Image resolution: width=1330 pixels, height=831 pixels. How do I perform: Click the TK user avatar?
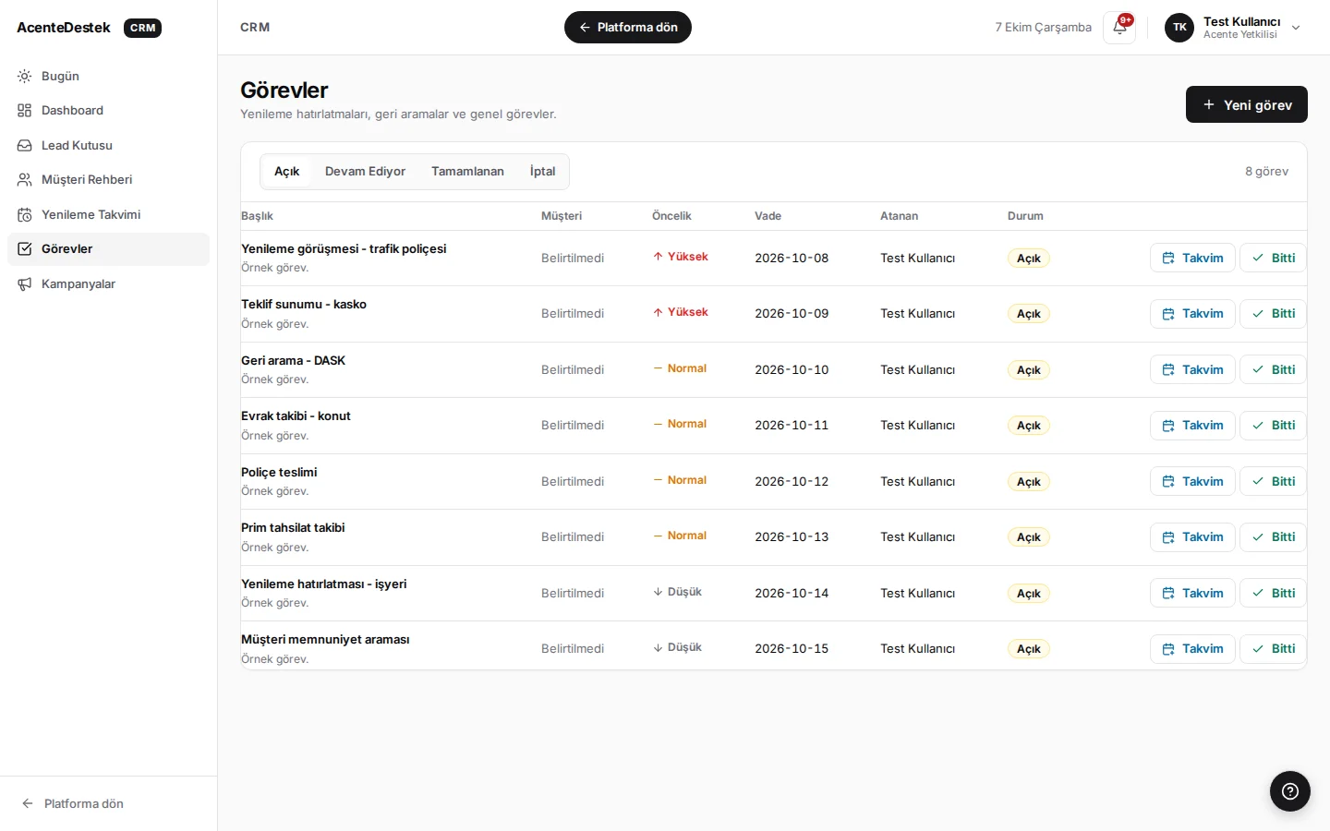click(1179, 28)
